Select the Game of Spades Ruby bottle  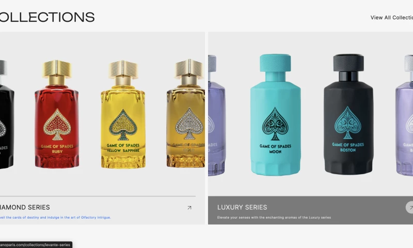coord(57,114)
